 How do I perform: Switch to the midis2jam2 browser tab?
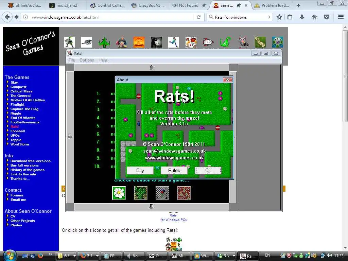[67, 5]
